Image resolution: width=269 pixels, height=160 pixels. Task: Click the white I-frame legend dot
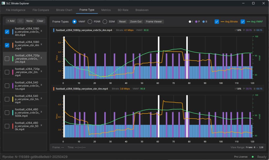(x=190, y=22)
